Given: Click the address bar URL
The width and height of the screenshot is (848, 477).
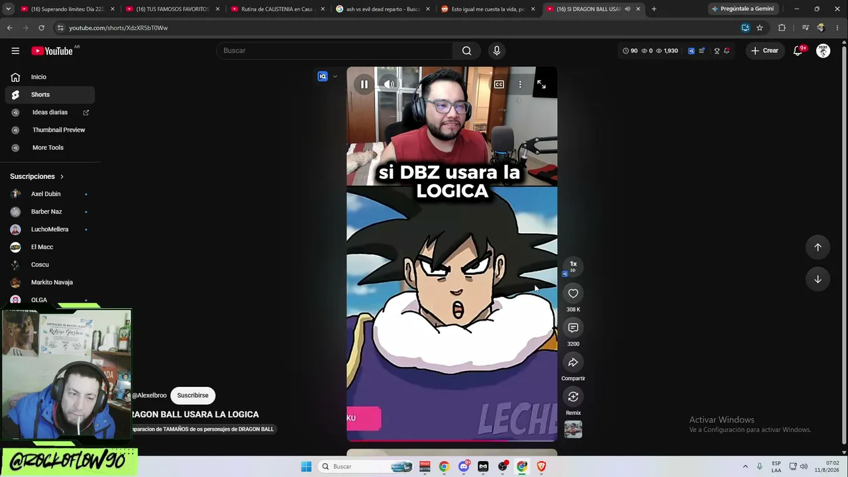Looking at the screenshot, I should tap(119, 28).
